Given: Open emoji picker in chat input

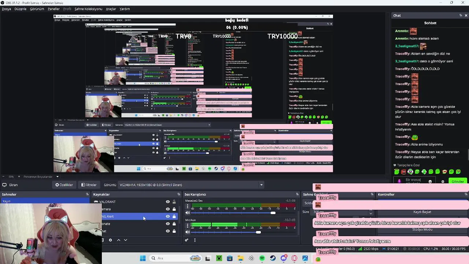Looking at the screenshot, I should (430, 181).
